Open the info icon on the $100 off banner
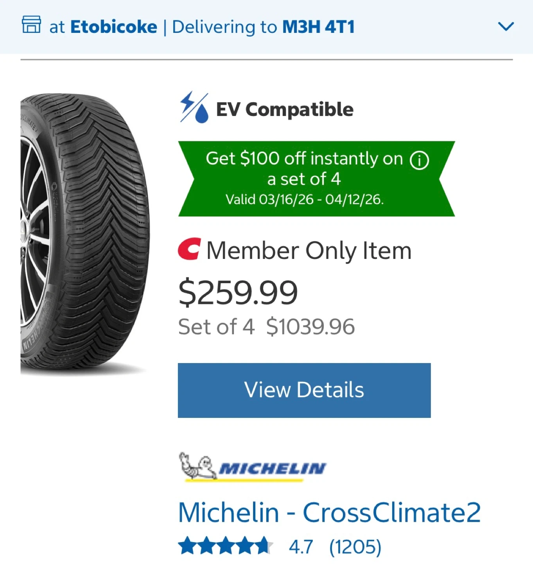 coord(419,160)
